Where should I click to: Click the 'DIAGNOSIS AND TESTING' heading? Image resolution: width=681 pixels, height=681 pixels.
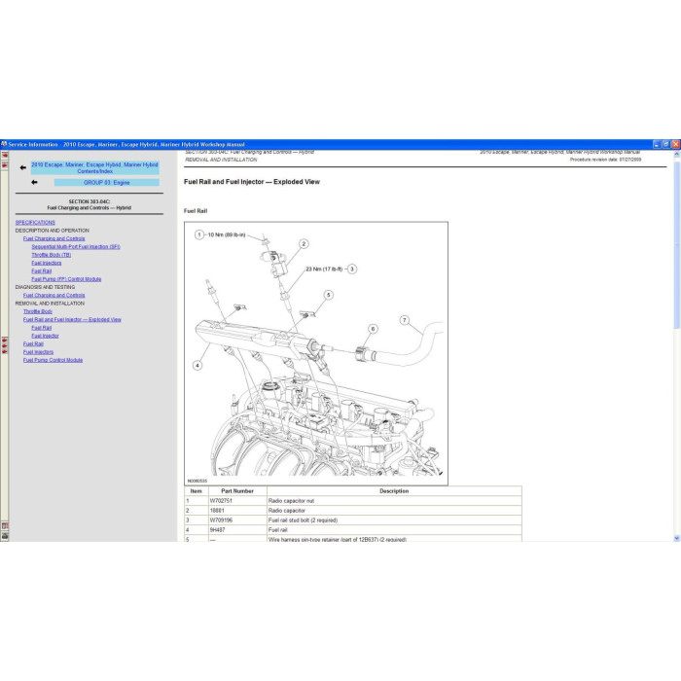coord(45,287)
